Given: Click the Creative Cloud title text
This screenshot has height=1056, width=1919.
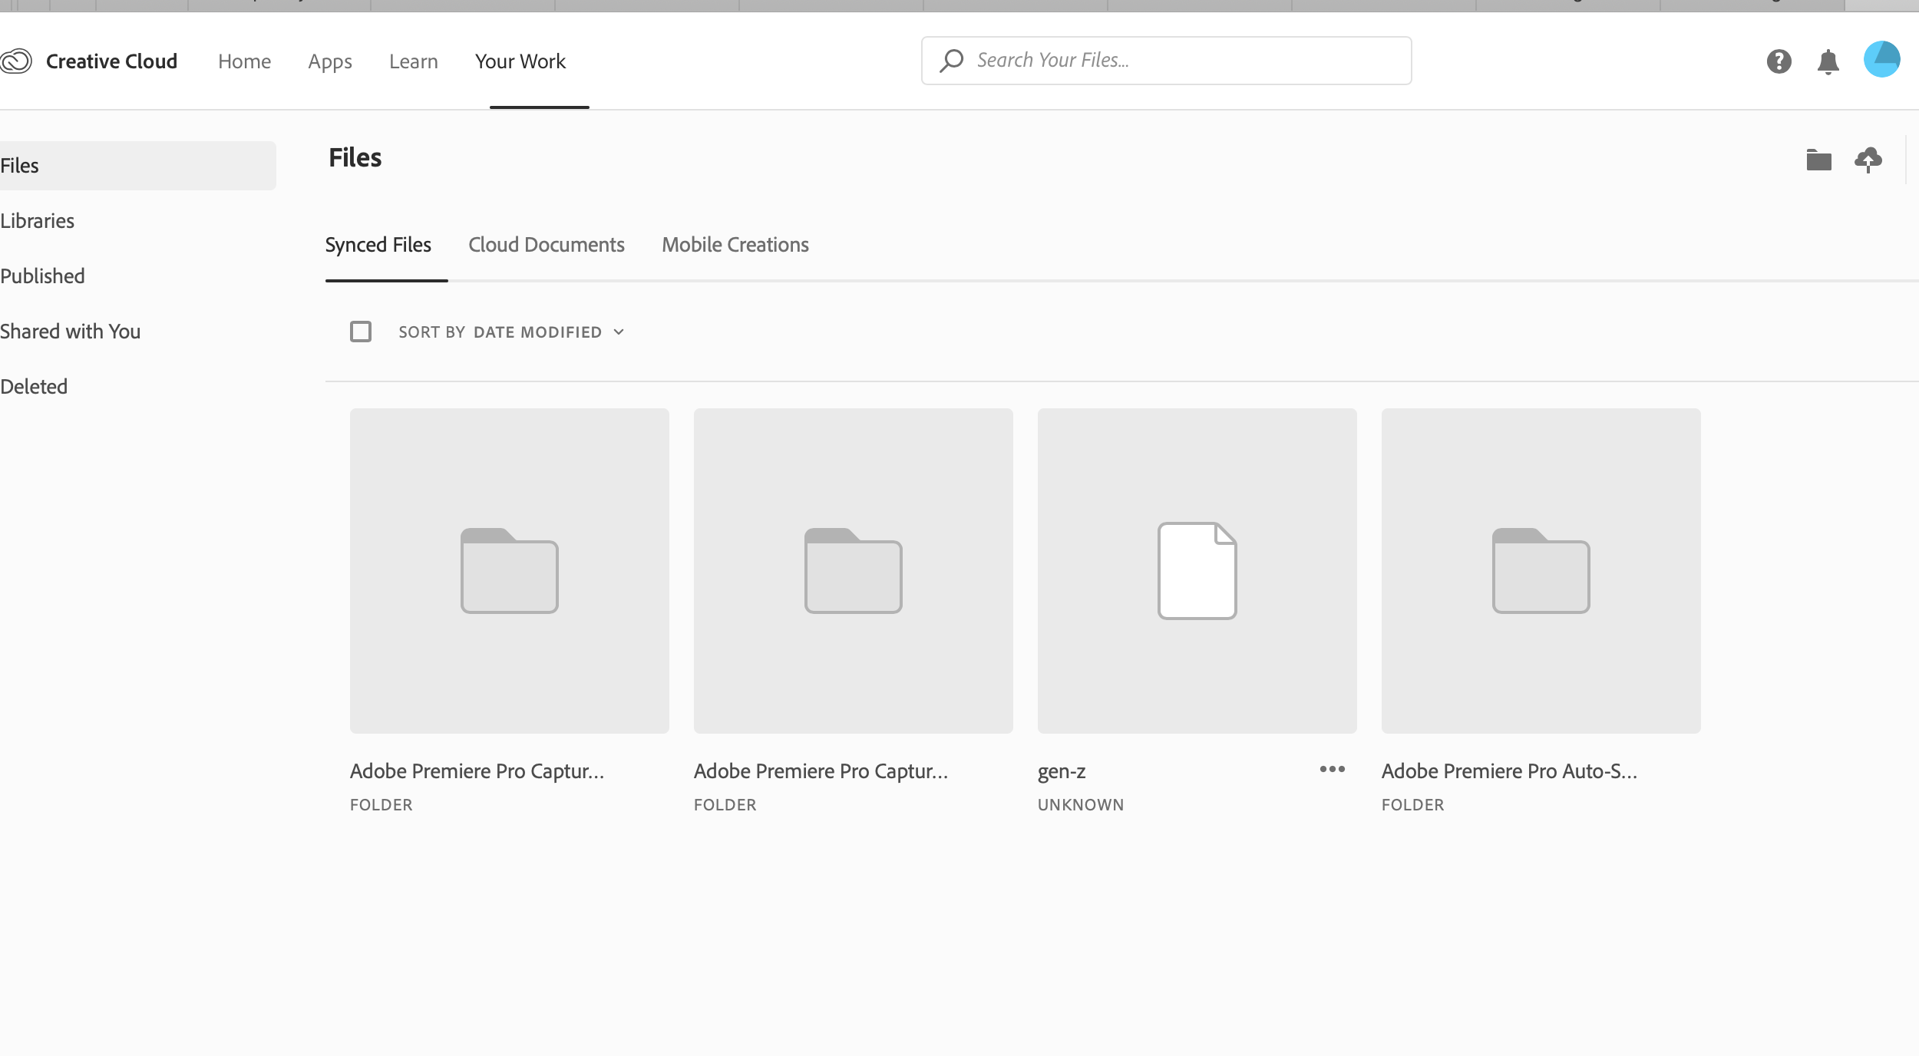Looking at the screenshot, I should tap(111, 61).
